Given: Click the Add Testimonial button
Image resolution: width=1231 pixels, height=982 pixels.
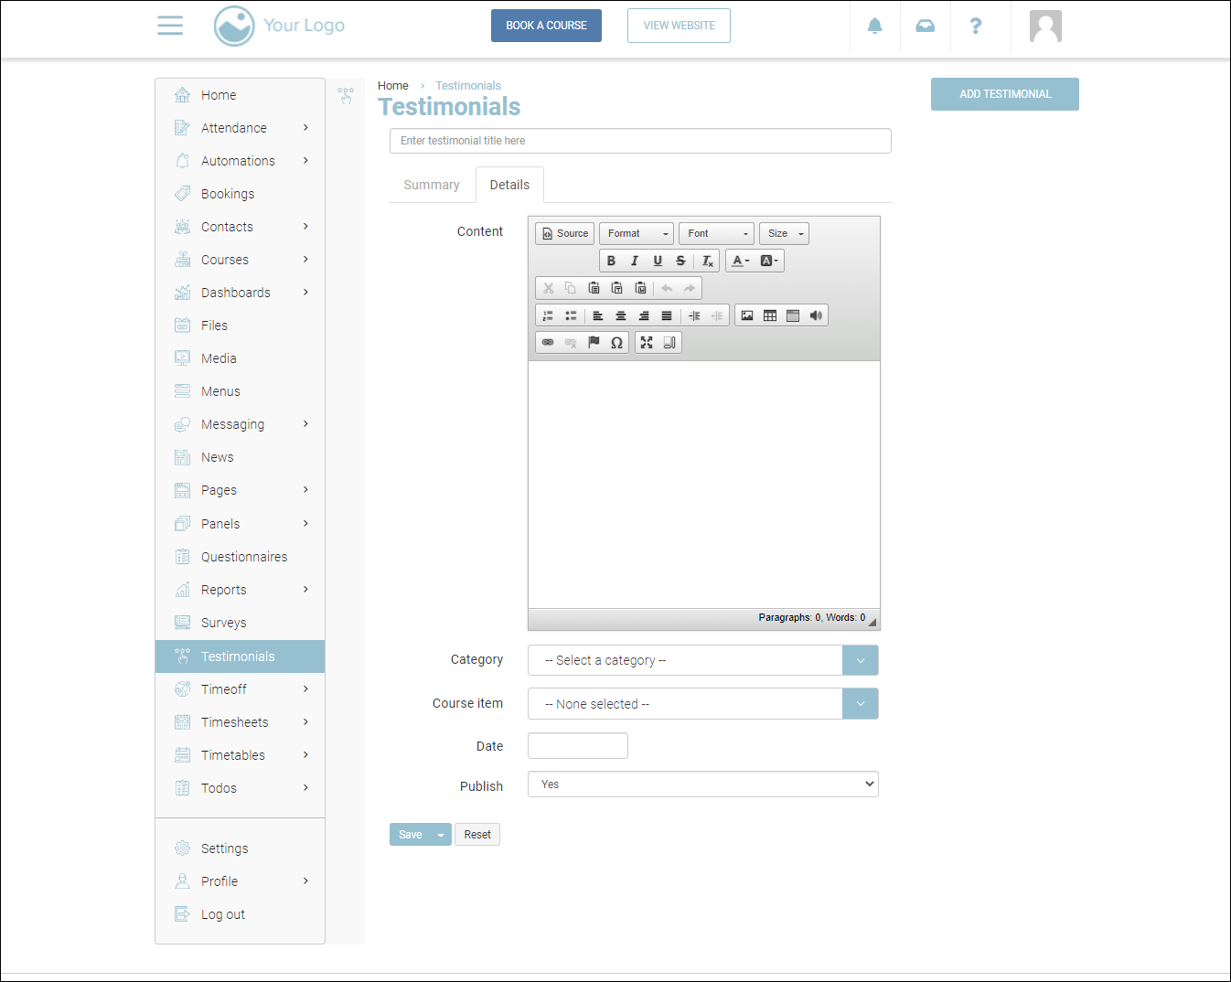Looking at the screenshot, I should click(x=1004, y=94).
